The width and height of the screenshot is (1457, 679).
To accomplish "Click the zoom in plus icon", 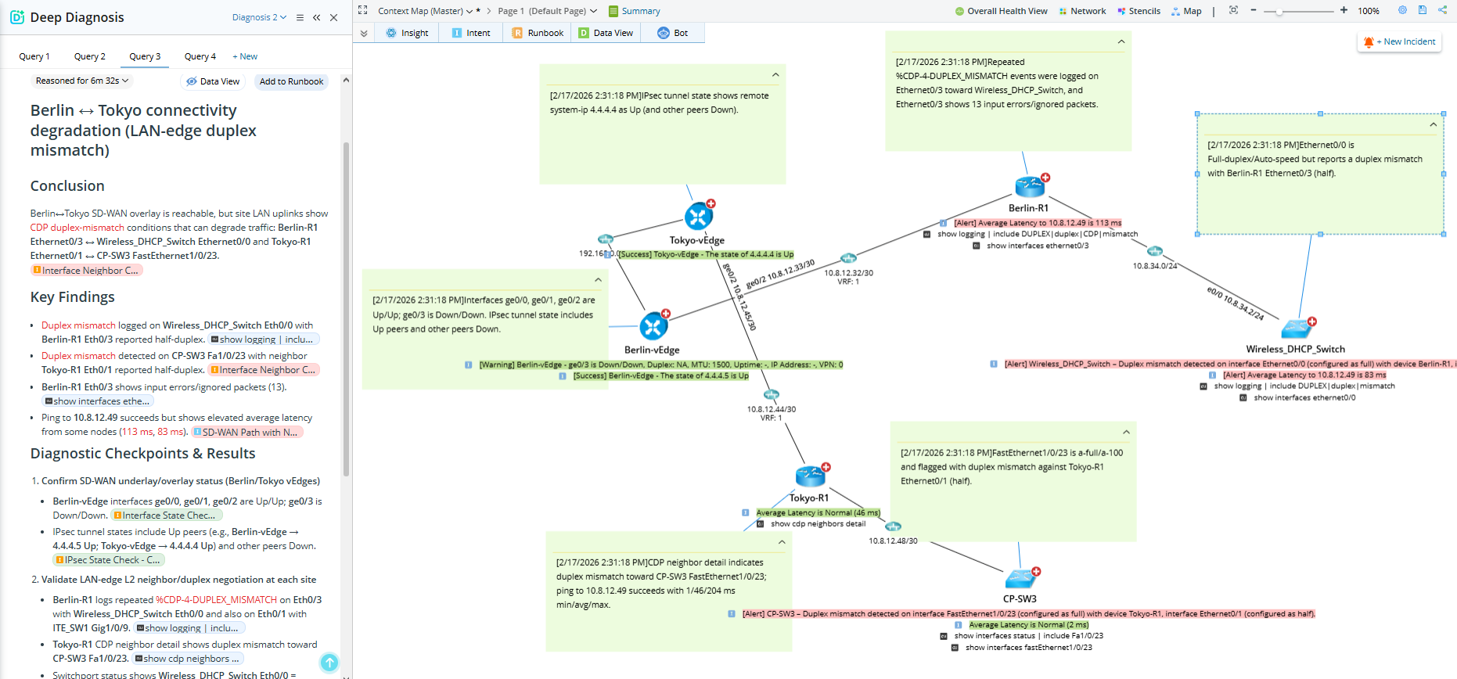I will (x=1344, y=10).
